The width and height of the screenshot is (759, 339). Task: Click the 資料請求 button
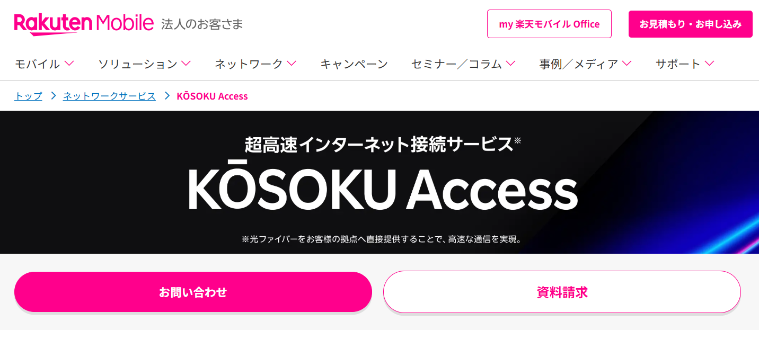tap(562, 292)
